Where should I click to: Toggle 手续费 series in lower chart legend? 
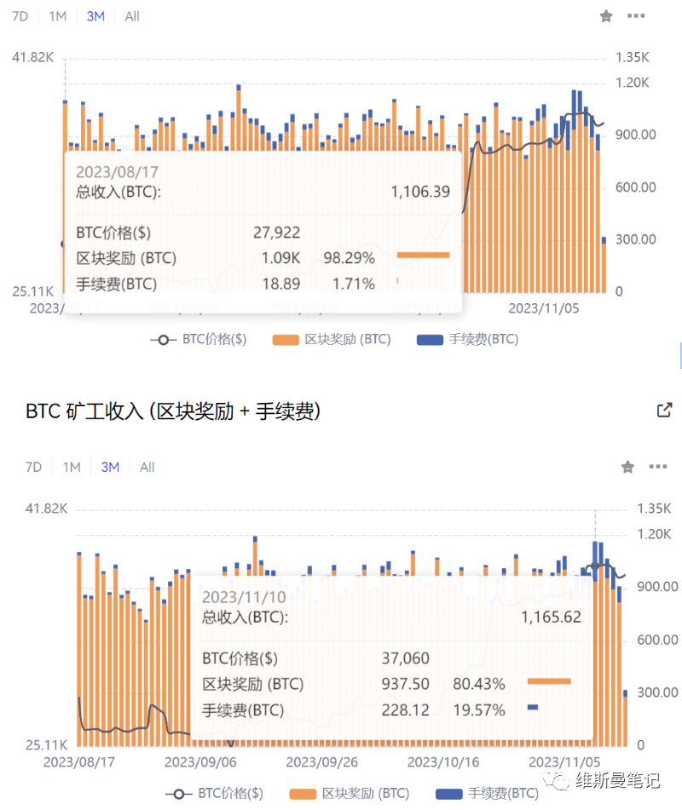click(487, 794)
